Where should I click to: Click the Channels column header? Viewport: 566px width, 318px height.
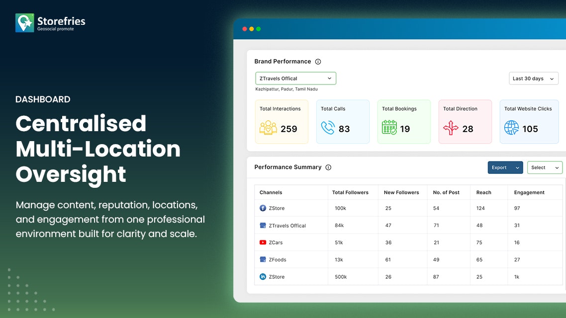pos(271,192)
